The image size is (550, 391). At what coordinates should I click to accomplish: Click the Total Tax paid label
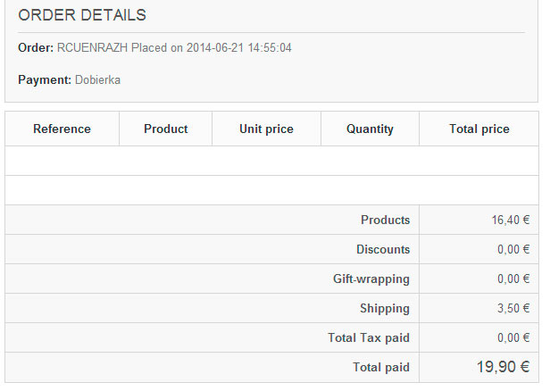(369, 337)
